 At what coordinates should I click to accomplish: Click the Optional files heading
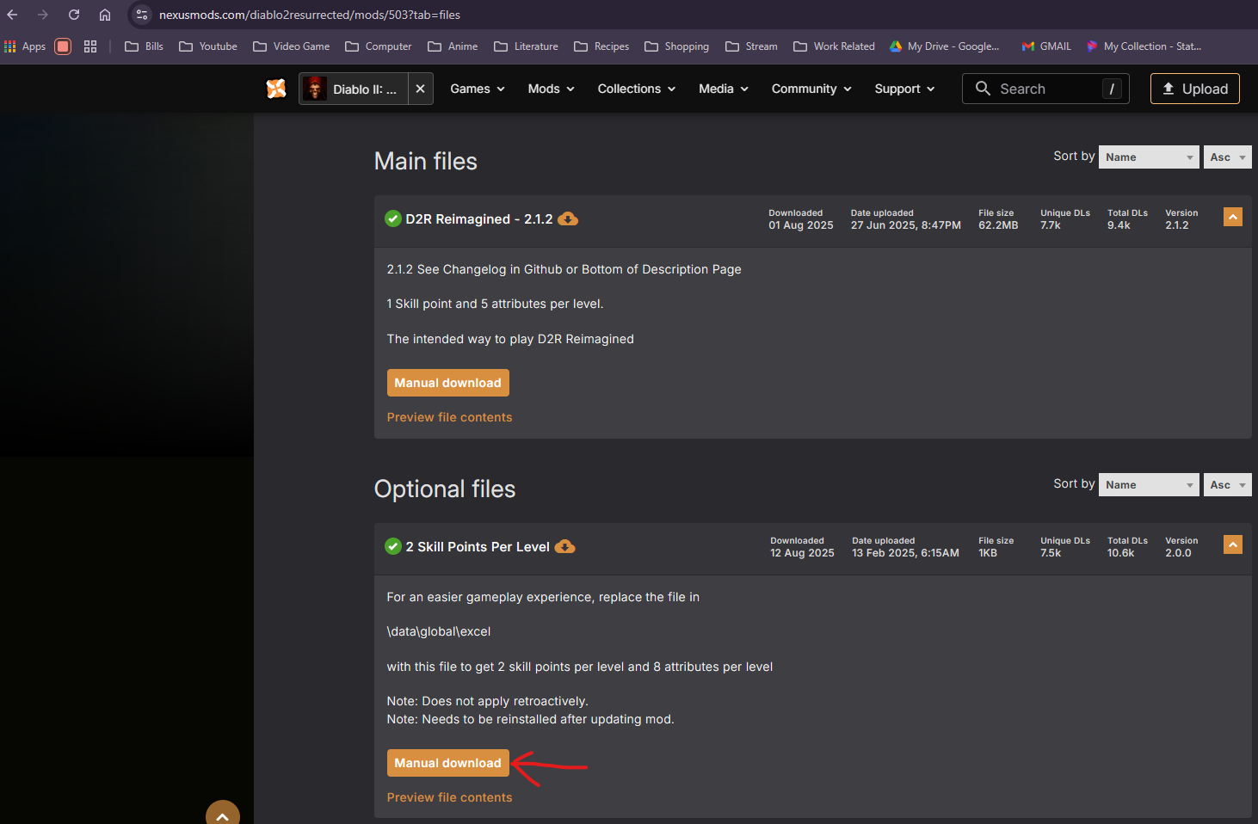(445, 489)
